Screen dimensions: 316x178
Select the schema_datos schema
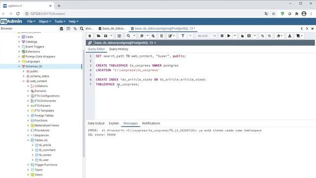click(39, 76)
